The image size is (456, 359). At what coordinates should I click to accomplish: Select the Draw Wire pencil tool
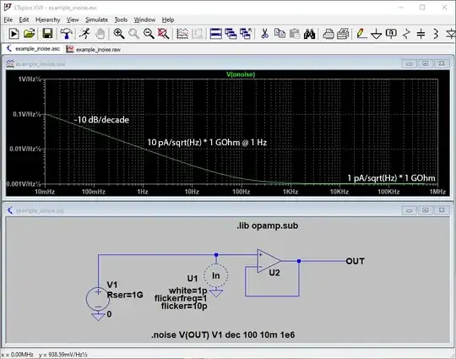pos(361,34)
